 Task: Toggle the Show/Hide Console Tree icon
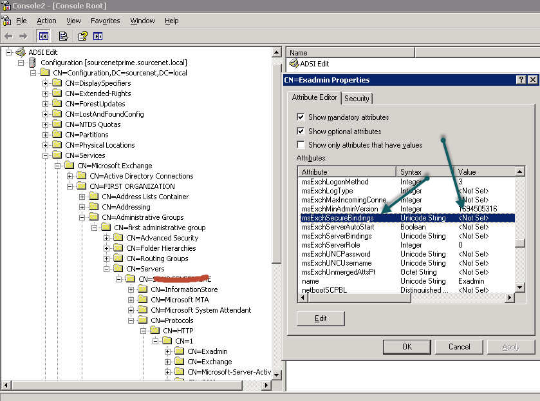(x=43, y=36)
